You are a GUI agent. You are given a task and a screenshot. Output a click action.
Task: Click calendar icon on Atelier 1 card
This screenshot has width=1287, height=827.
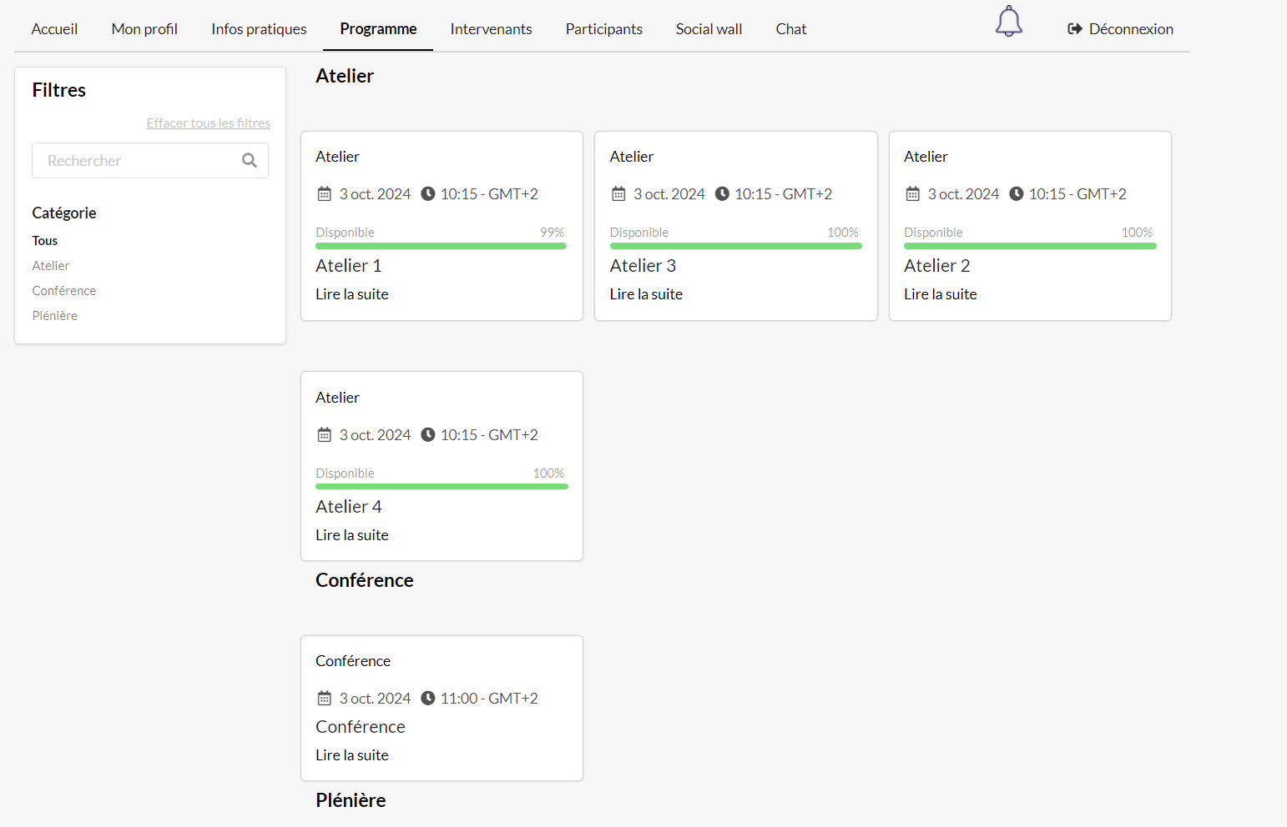click(x=325, y=194)
